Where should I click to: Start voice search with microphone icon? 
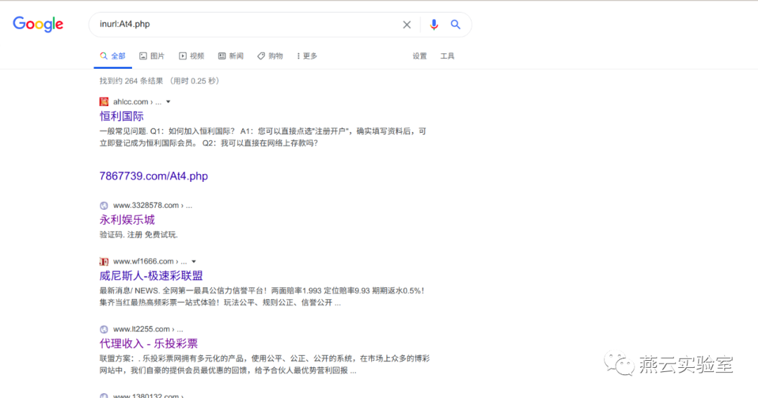434,24
